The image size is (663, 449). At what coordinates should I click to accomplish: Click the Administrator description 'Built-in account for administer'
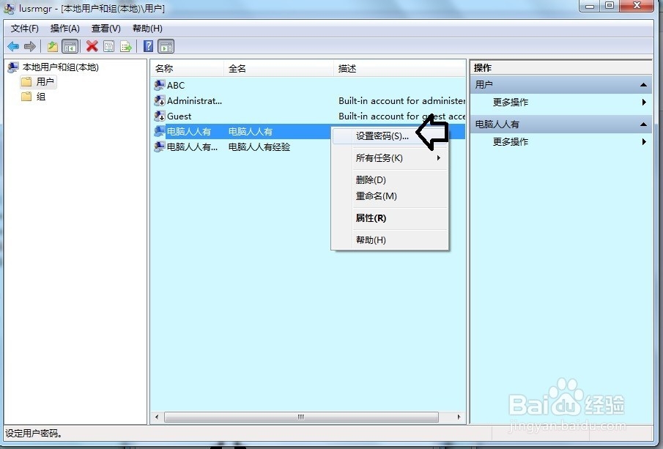click(x=401, y=101)
